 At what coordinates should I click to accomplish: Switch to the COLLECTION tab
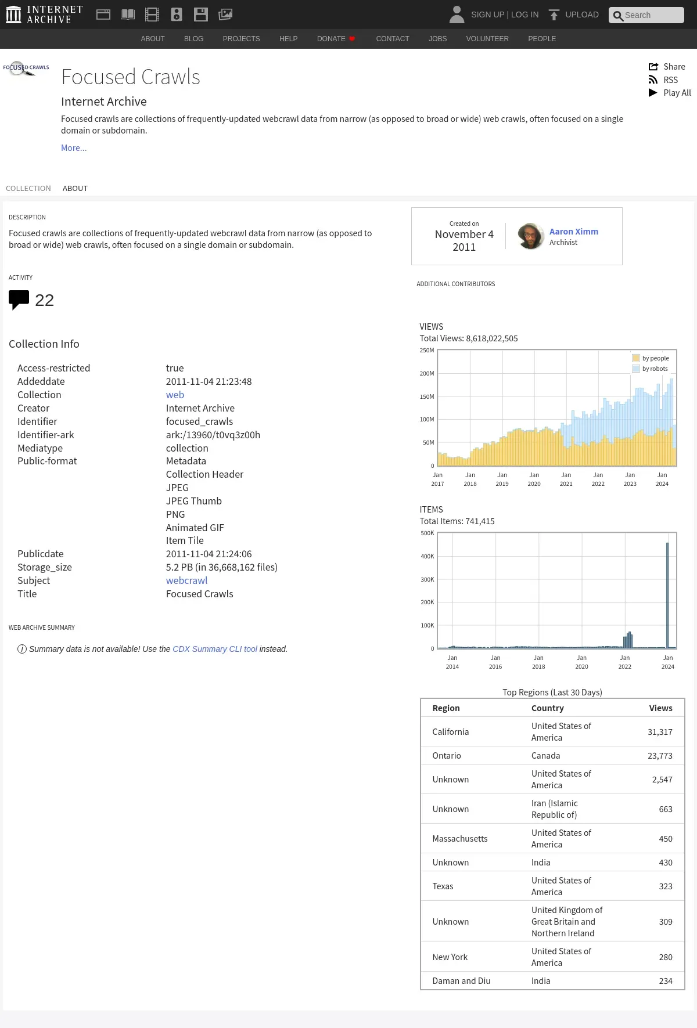click(28, 189)
